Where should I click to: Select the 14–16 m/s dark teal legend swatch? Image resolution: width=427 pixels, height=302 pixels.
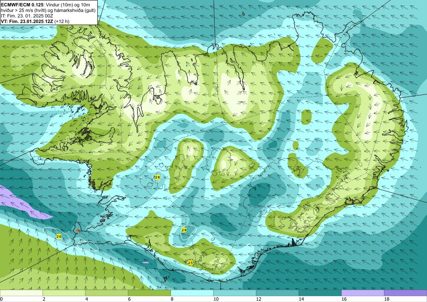(x=320, y=293)
